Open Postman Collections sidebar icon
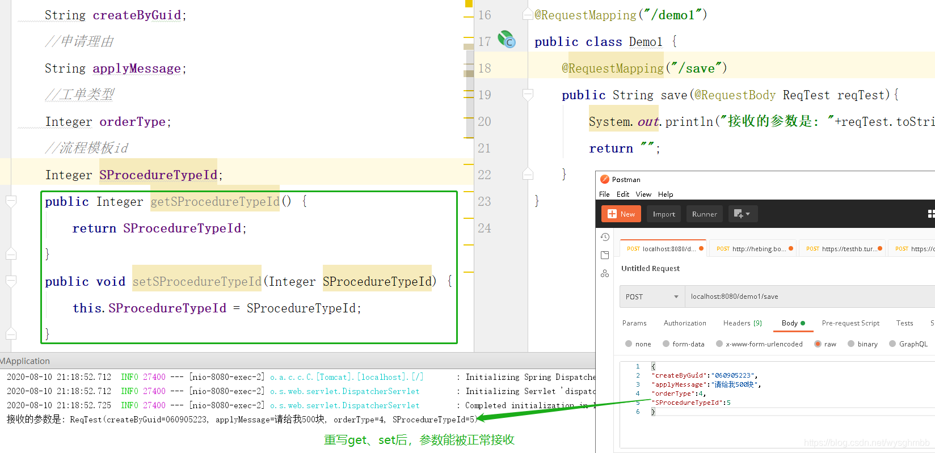 (605, 255)
